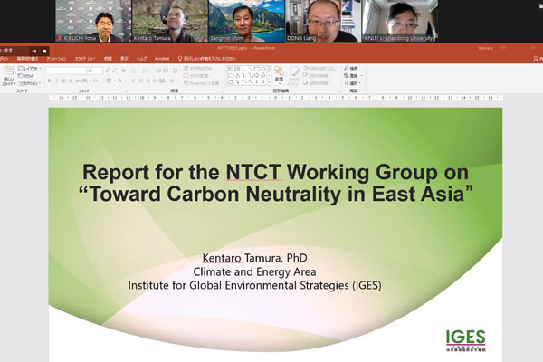Click the Share person icon
The height and width of the screenshot is (362, 543).
(536, 59)
